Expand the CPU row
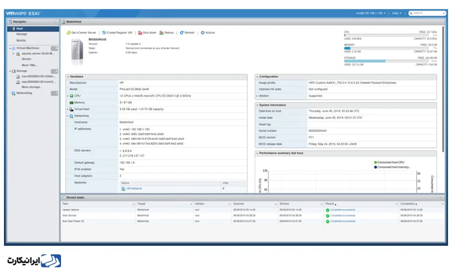The image size is (452, 269). tap(68, 96)
